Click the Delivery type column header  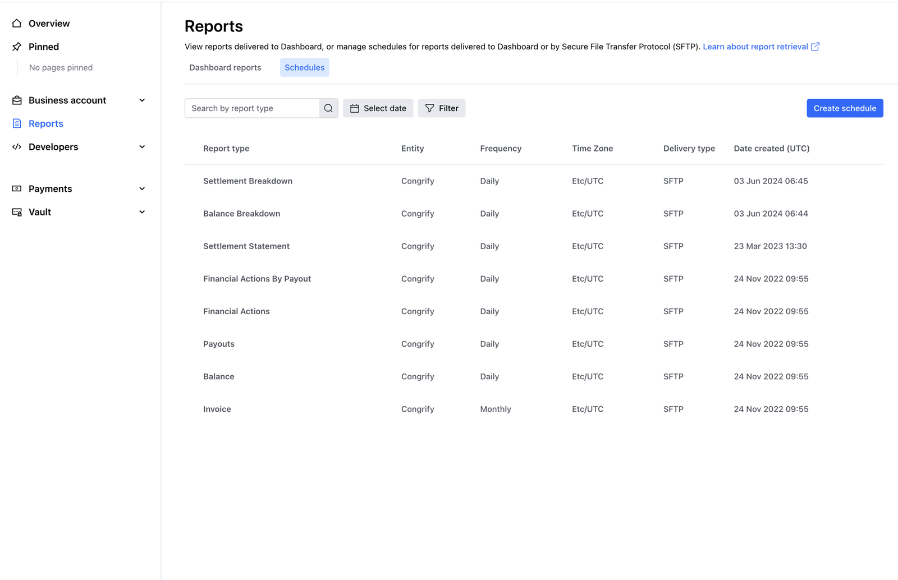(689, 149)
